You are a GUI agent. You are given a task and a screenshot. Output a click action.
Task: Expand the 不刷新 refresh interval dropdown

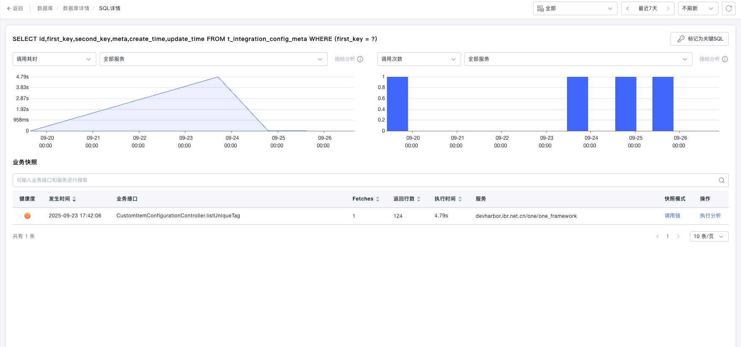[698, 8]
